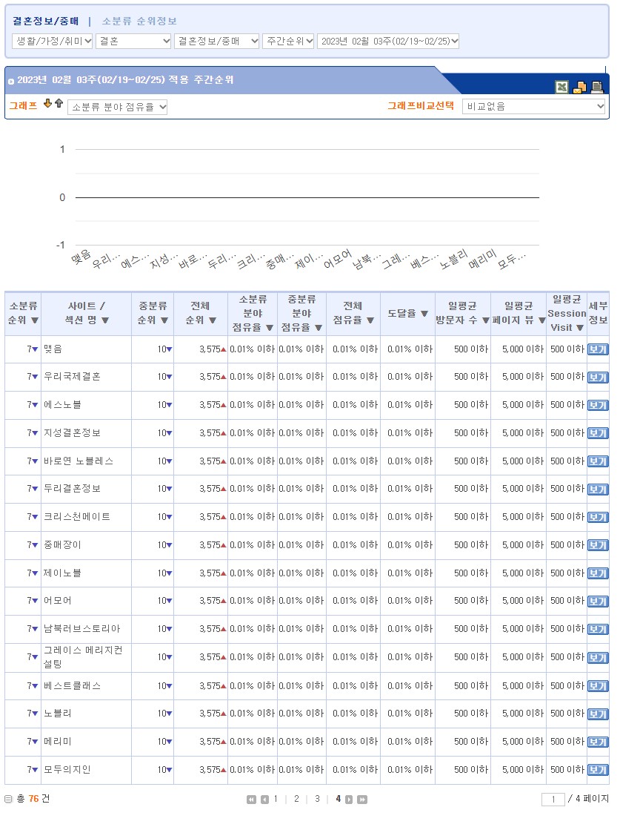Expand the 주간순위 period dropdown
This screenshot has height=830, width=620.
click(x=288, y=42)
